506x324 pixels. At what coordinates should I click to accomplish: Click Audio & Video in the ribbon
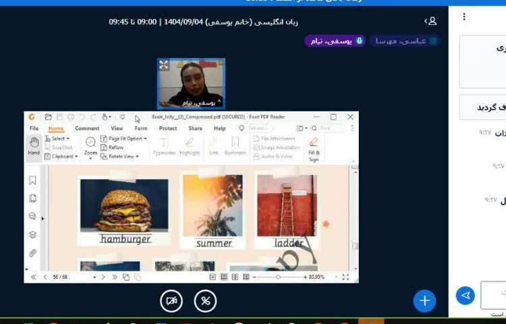click(273, 156)
